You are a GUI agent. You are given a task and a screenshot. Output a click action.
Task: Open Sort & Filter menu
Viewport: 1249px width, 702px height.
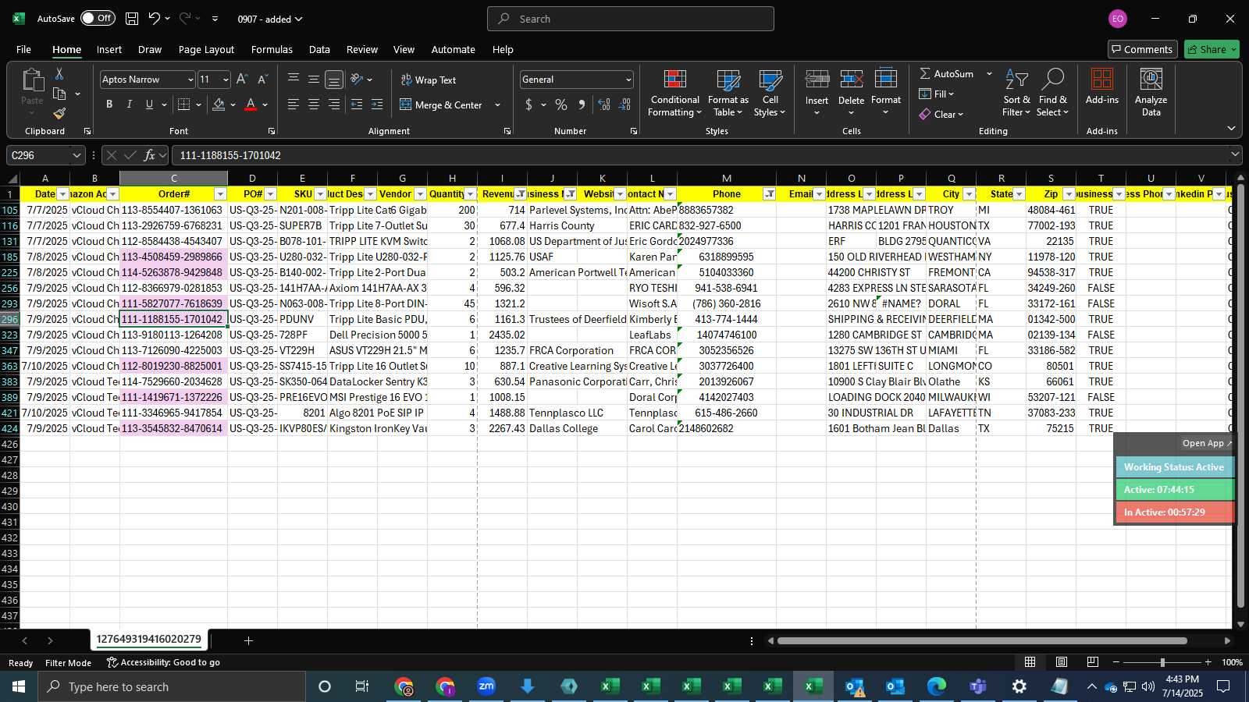coord(1016,93)
